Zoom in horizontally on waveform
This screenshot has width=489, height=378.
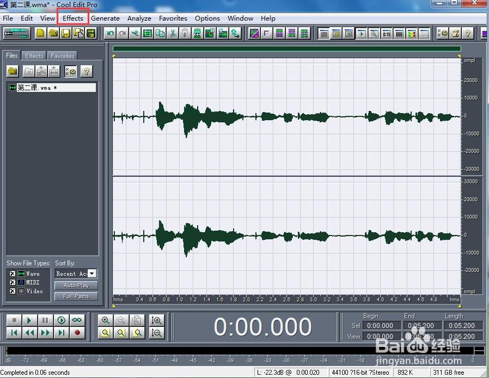click(x=106, y=320)
